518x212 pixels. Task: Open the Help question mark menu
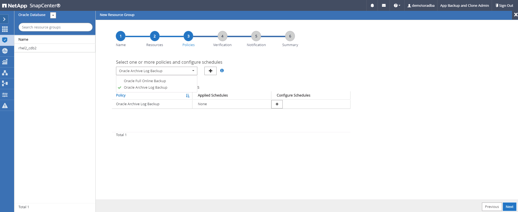click(x=397, y=5)
